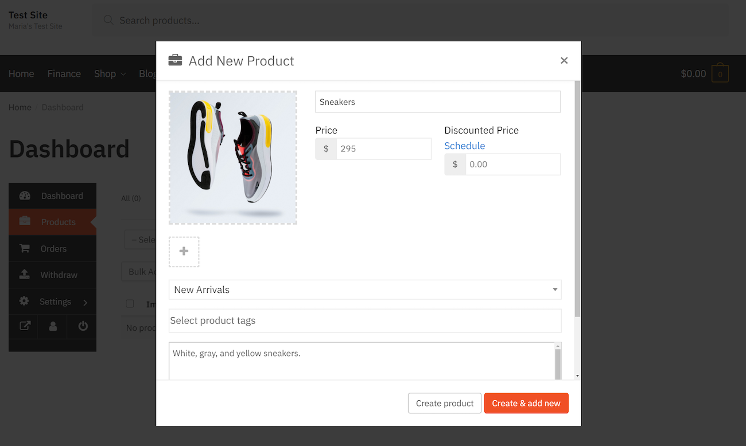Click the Products briefcase icon in sidebar

coord(25,222)
